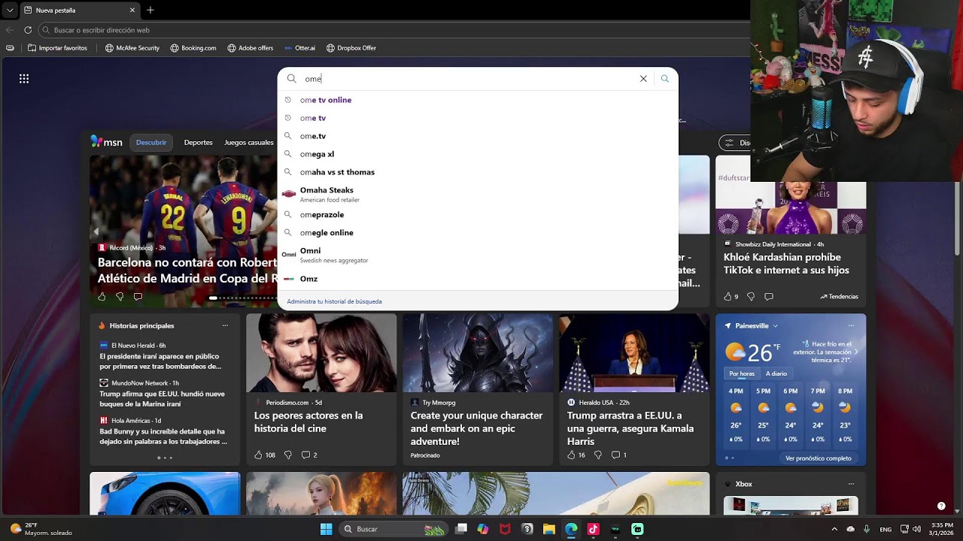Open Administra tu historial de búsqueda link
The height and width of the screenshot is (541, 963).
pyautogui.click(x=334, y=301)
